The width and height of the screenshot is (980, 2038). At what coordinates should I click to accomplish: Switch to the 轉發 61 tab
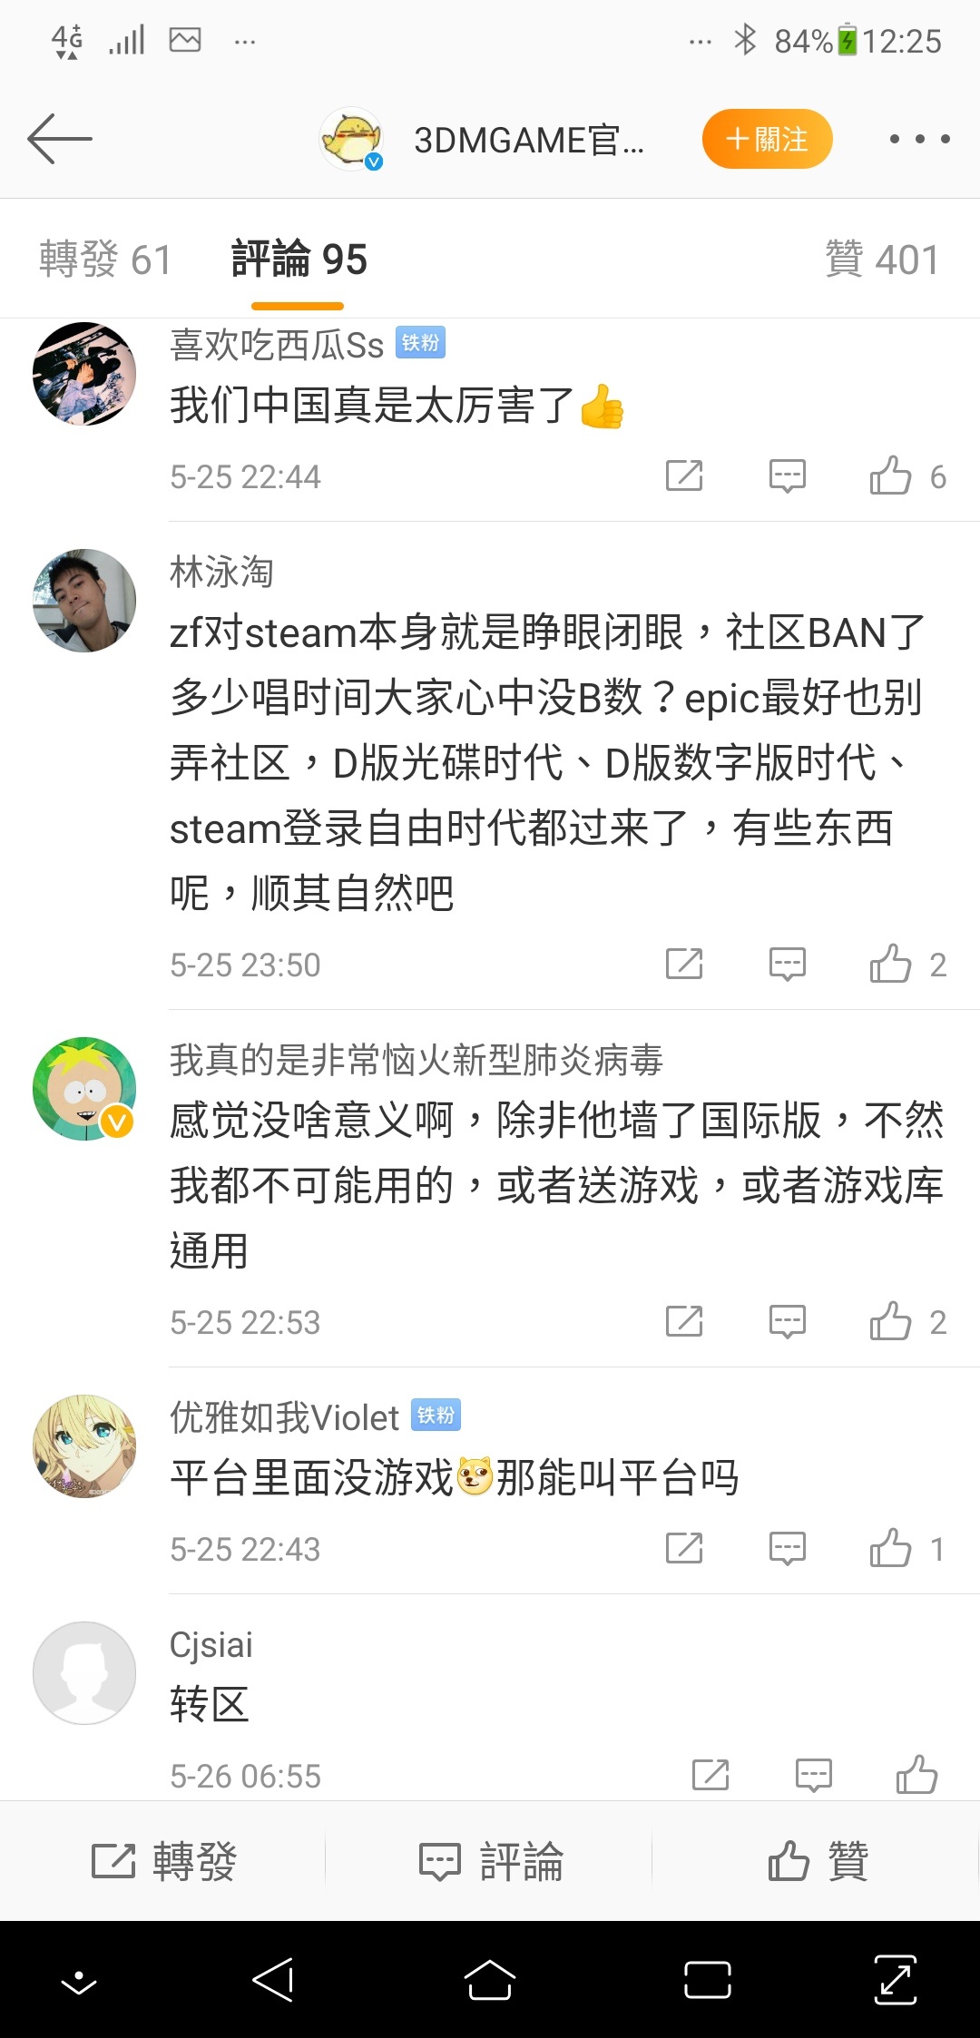105,260
